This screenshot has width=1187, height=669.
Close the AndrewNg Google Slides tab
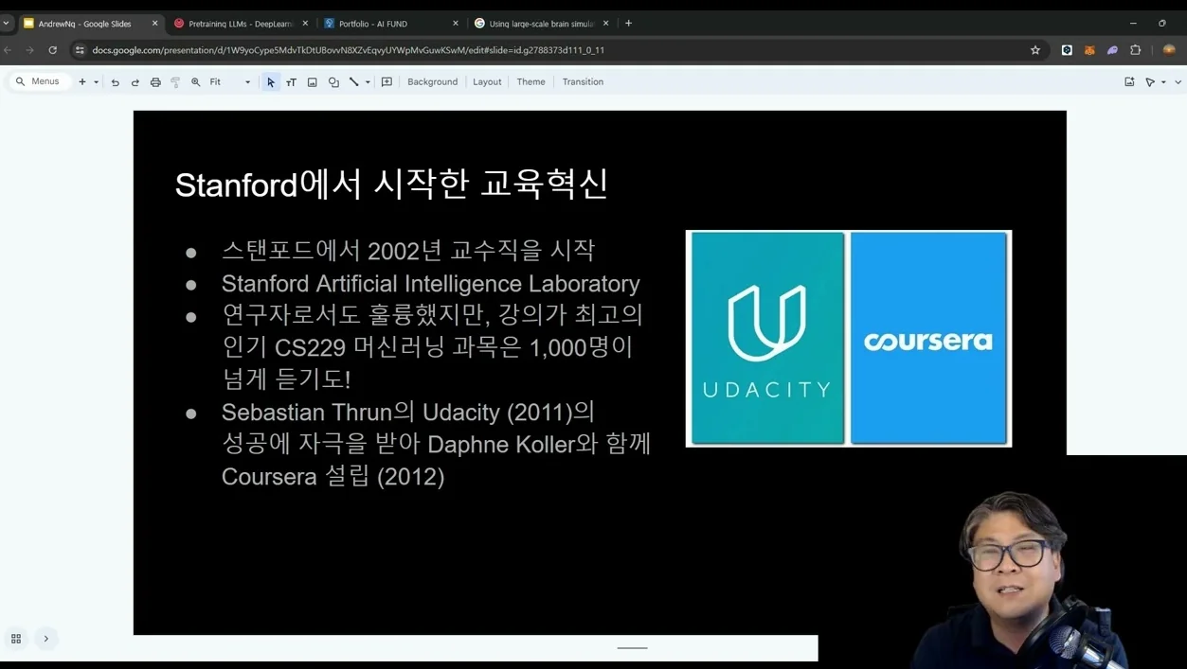tap(155, 24)
